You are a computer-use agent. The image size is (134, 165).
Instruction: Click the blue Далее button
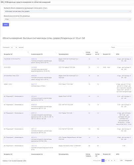(x=6, y=24)
